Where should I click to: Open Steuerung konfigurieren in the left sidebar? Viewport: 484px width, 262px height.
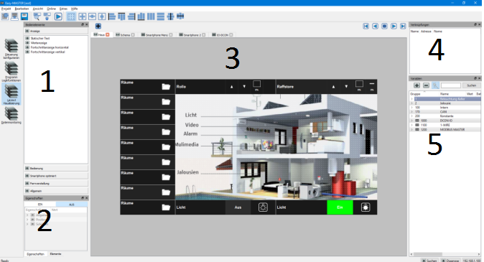coord(11,49)
